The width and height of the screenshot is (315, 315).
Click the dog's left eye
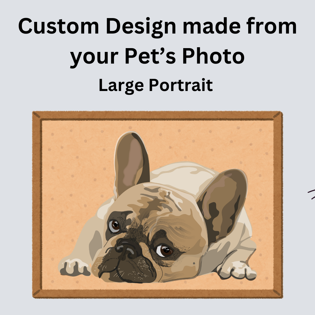click(114, 226)
